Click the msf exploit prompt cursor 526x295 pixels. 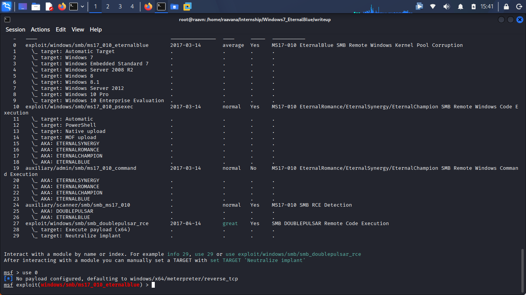[x=153, y=285]
